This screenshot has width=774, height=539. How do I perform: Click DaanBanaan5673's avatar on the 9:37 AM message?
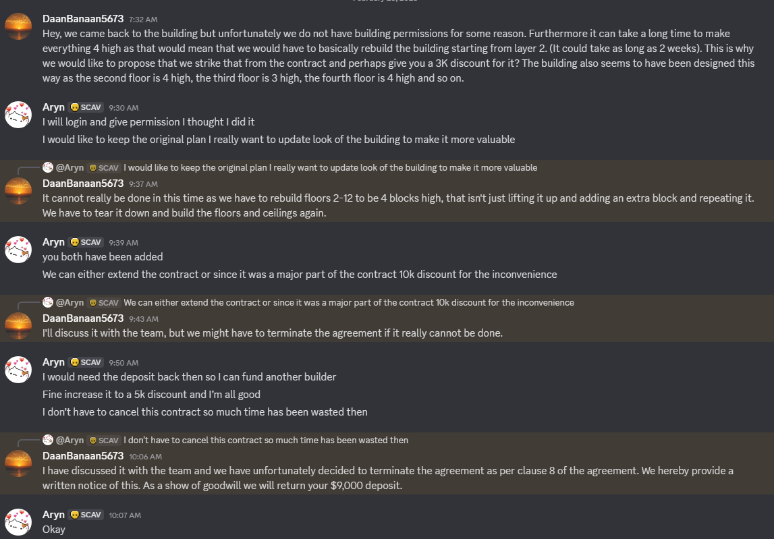[18, 191]
